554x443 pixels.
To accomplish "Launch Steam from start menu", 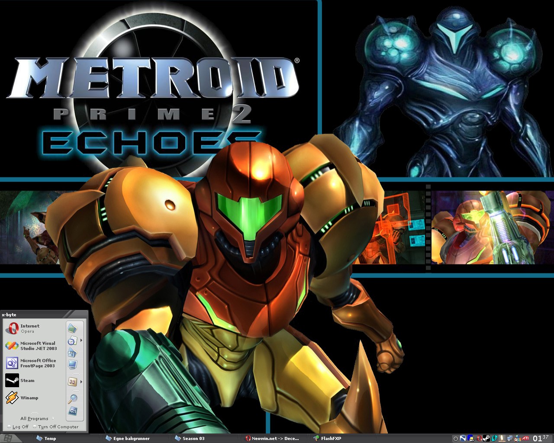I will click(34, 381).
